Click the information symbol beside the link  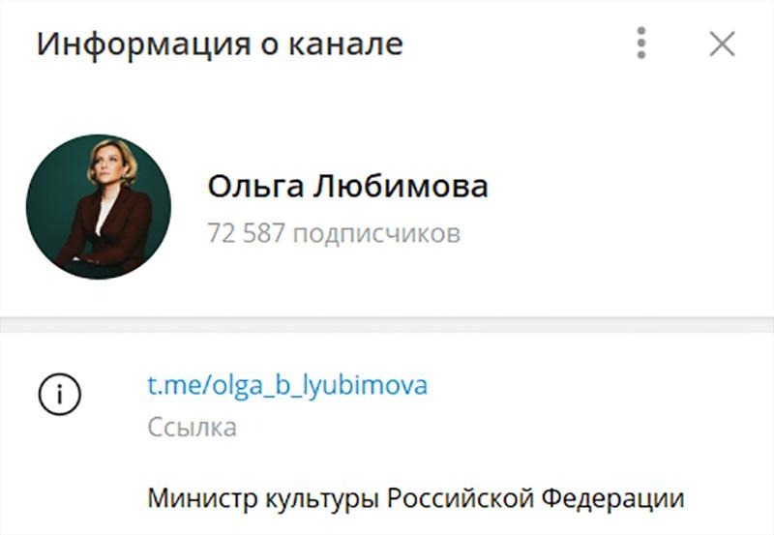click(x=59, y=395)
